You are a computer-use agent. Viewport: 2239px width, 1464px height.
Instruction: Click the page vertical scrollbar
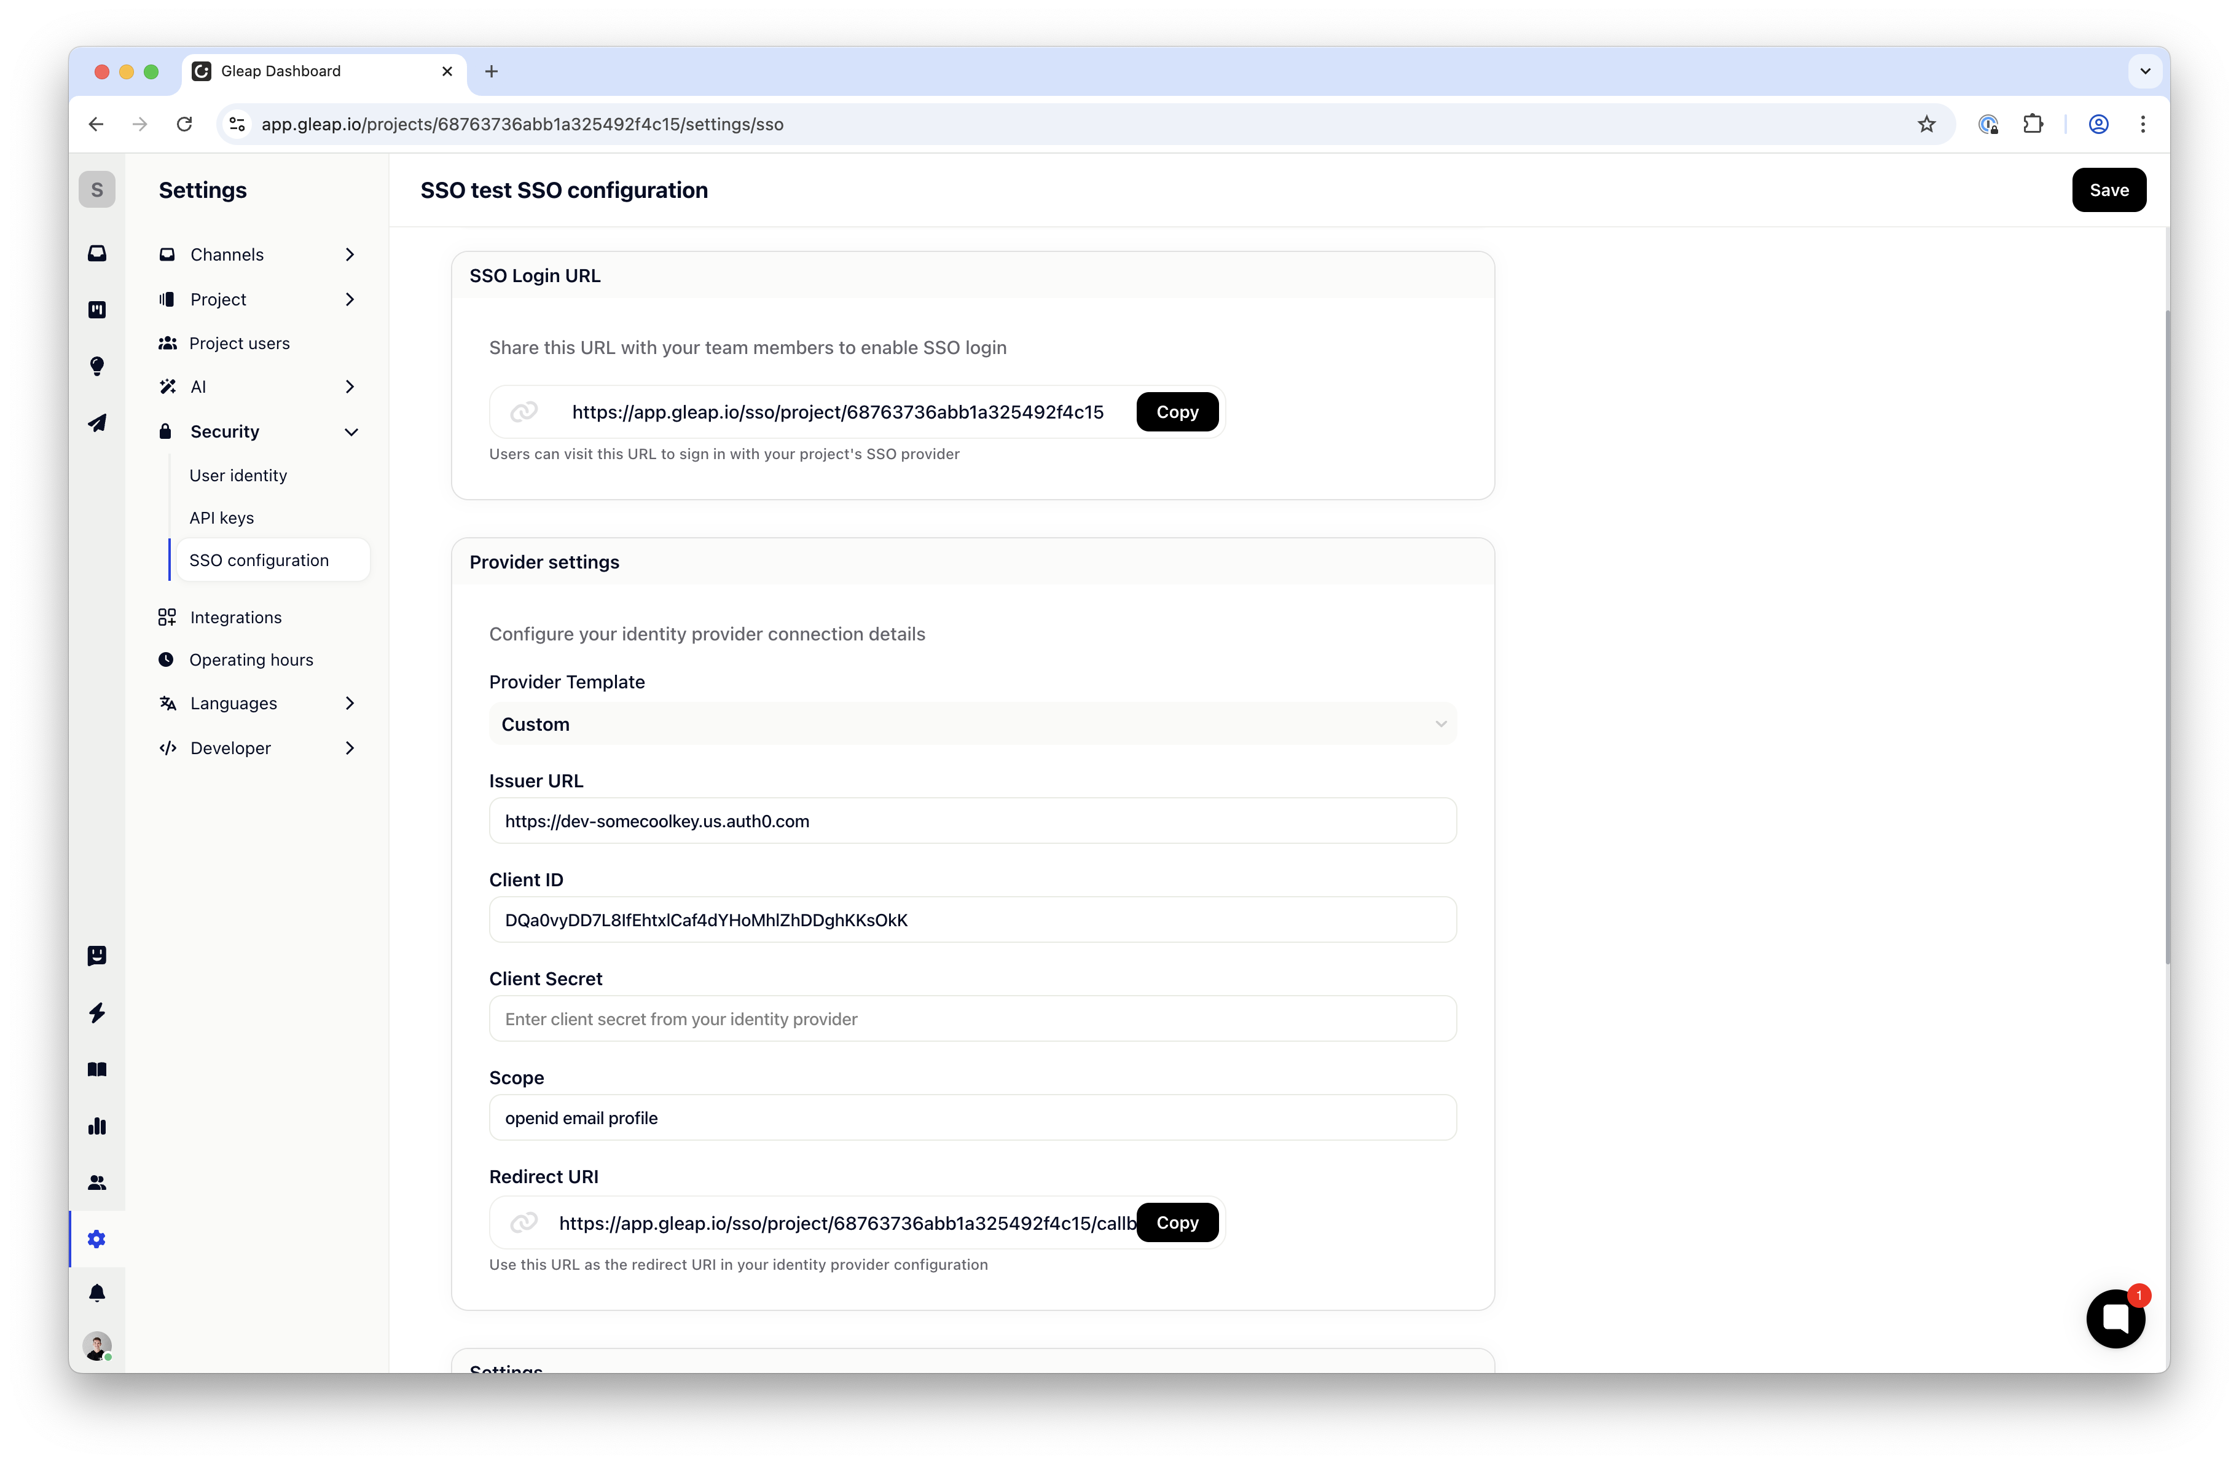click(2166, 636)
